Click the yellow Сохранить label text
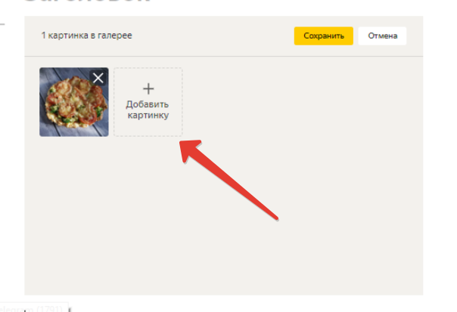 point(324,36)
